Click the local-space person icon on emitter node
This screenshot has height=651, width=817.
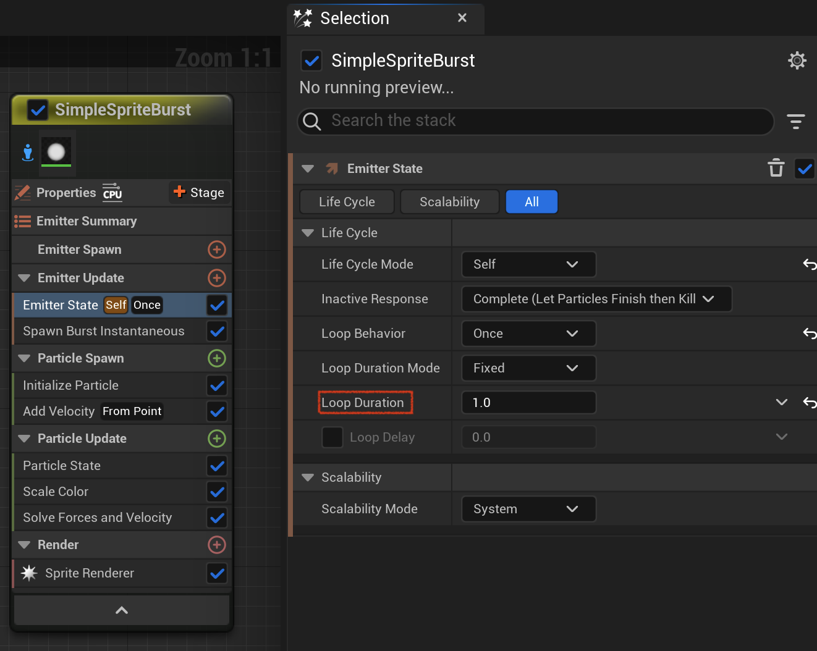click(x=28, y=152)
